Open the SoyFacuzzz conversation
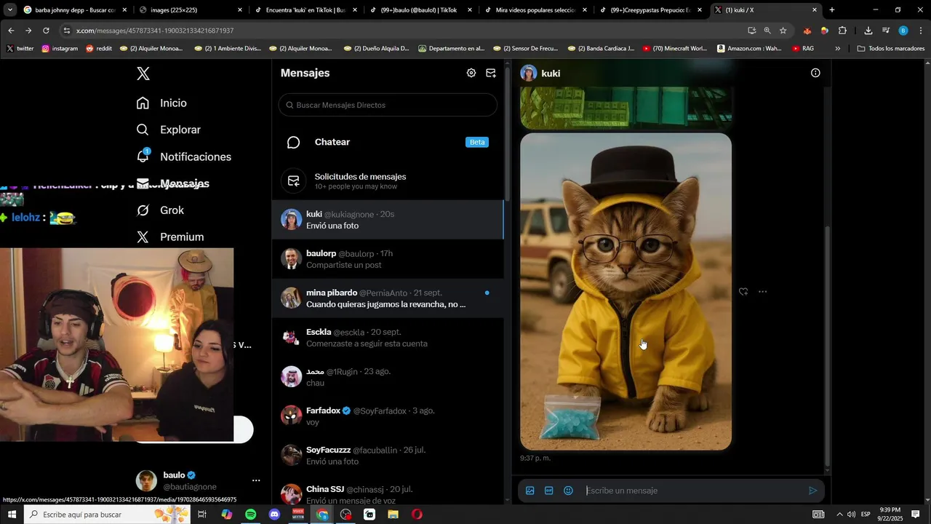The width and height of the screenshot is (931, 524). coord(388,456)
